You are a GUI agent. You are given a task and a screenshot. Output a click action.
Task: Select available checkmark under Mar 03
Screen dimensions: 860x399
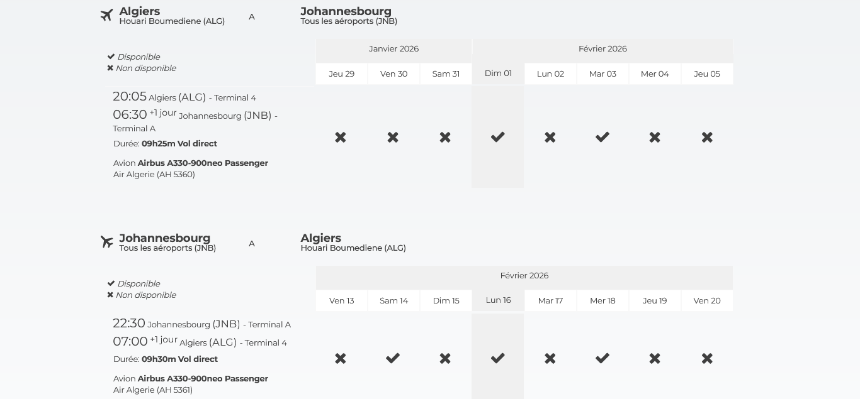point(603,137)
